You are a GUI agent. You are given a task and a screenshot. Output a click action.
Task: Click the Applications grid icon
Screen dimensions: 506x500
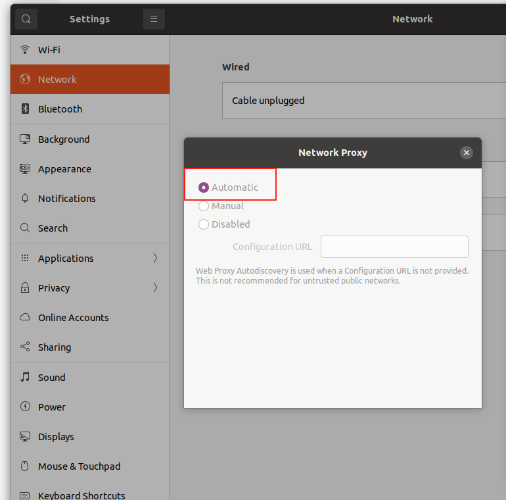coord(25,258)
